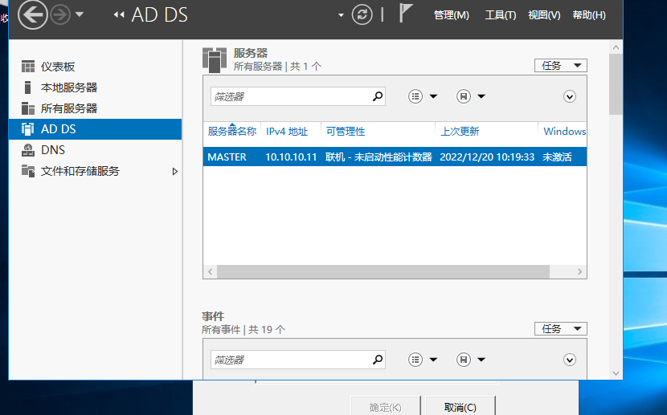Click the 未激活 activation cell

[x=557, y=157]
